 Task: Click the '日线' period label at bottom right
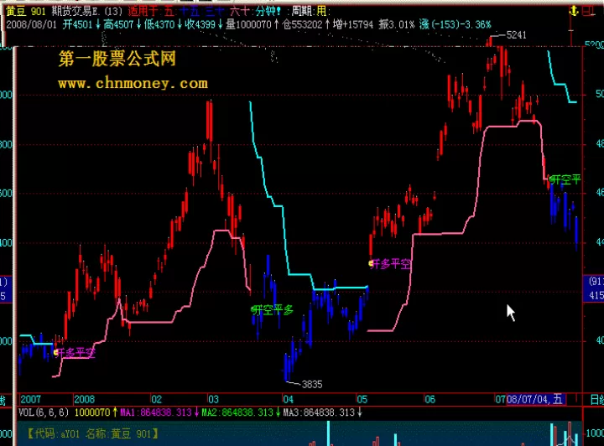(597, 399)
